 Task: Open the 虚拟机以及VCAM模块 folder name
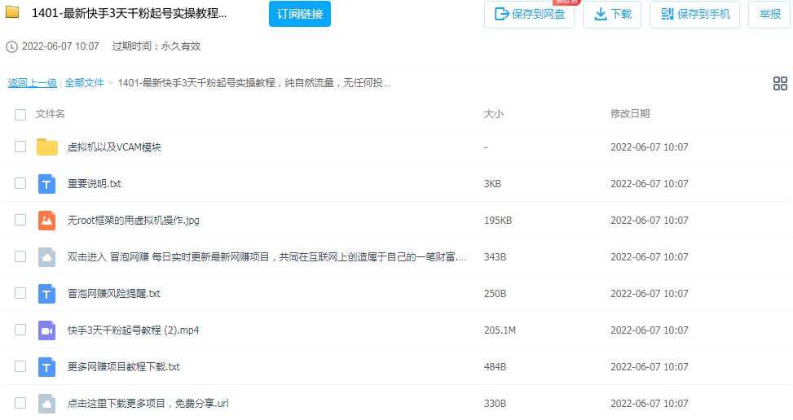[x=114, y=147]
